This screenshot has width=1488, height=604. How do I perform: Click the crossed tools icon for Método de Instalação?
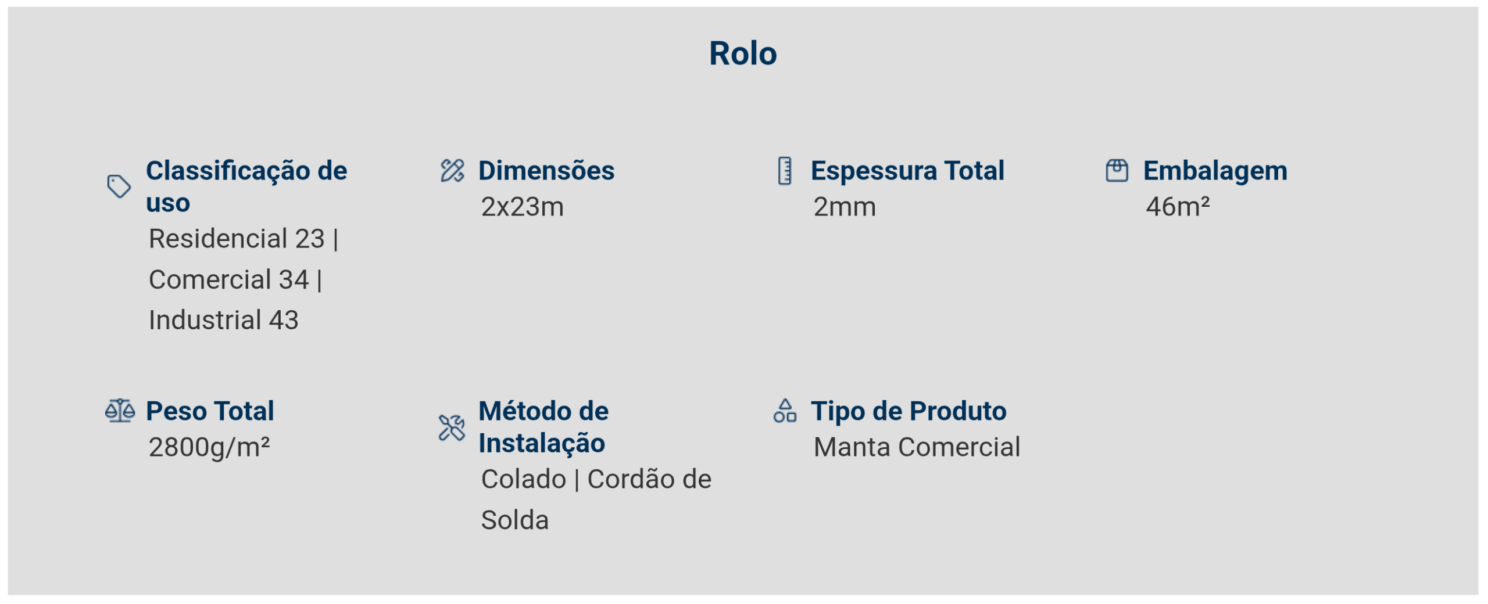[x=452, y=427]
